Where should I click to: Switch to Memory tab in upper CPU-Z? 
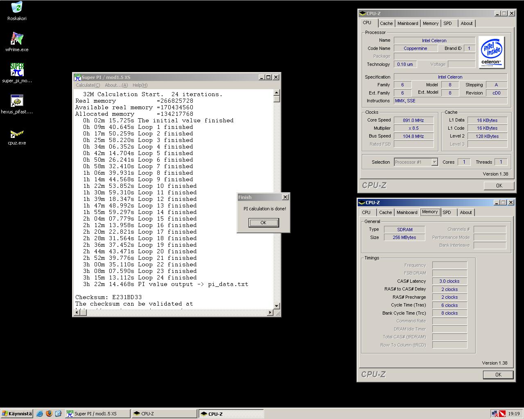[x=431, y=23]
